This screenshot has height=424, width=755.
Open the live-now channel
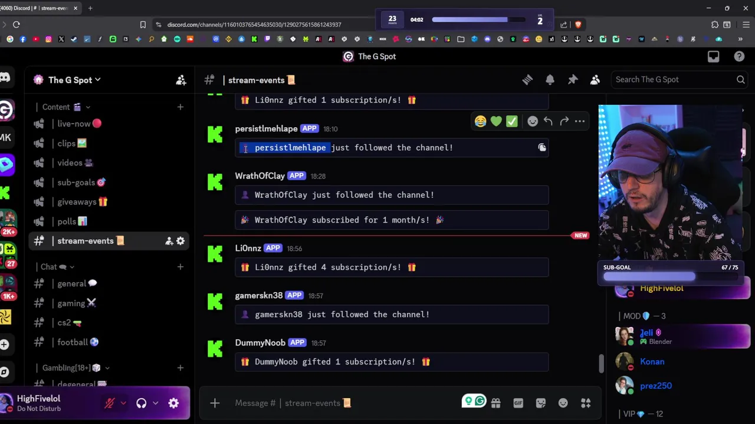click(x=109, y=124)
